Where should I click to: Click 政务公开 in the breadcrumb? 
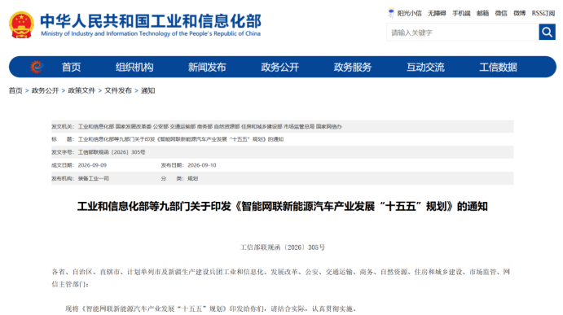point(45,90)
